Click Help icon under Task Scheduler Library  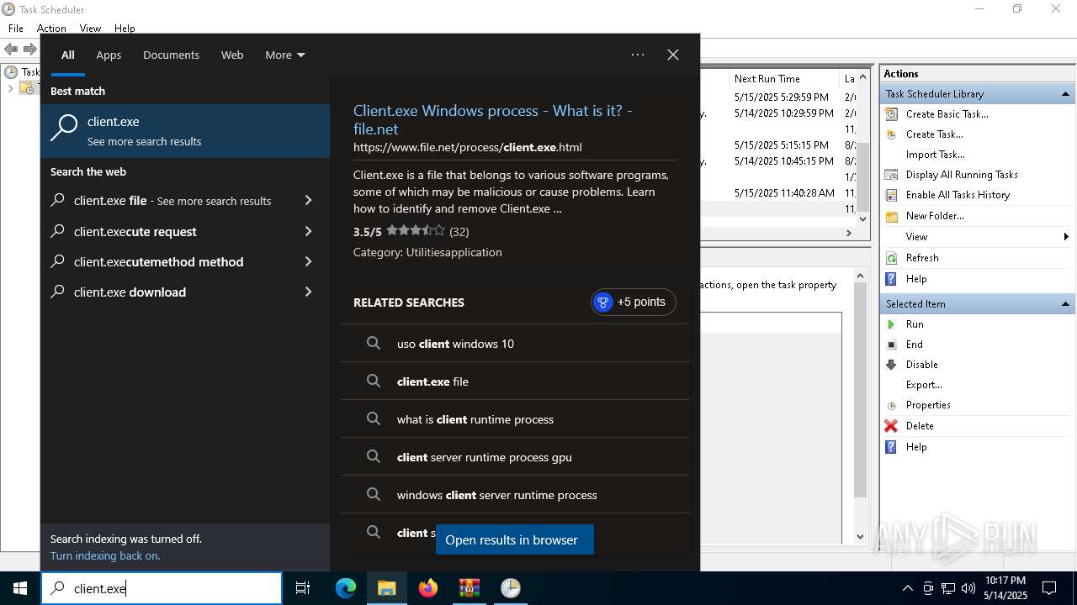892,279
